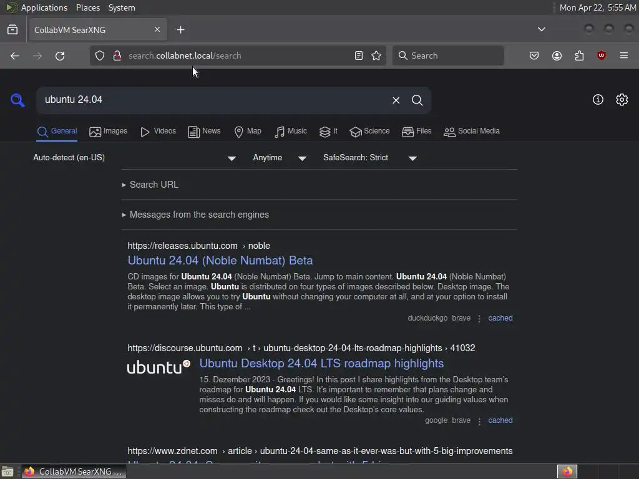The image size is (639, 479).
Task: Select the General search category
Action: pyautogui.click(x=57, y=131)
